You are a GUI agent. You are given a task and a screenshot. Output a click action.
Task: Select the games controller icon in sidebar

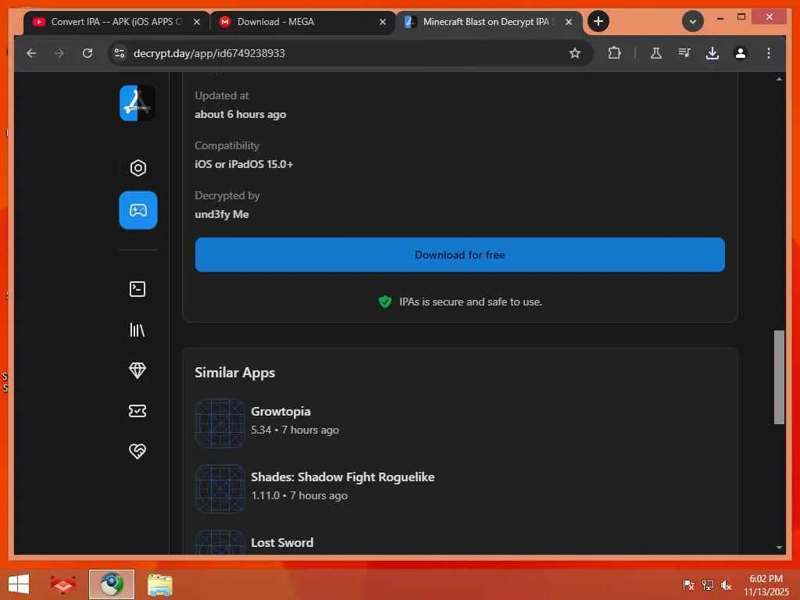coord(137,210)
